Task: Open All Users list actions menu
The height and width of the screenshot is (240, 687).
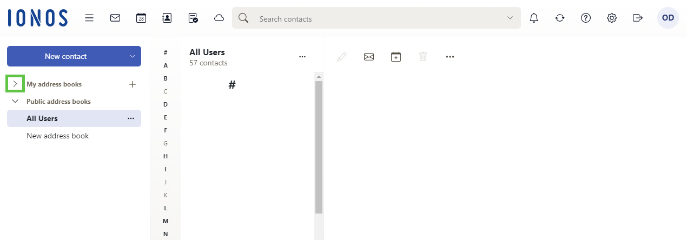Action: pyautogui.click(x=302, y=56)
